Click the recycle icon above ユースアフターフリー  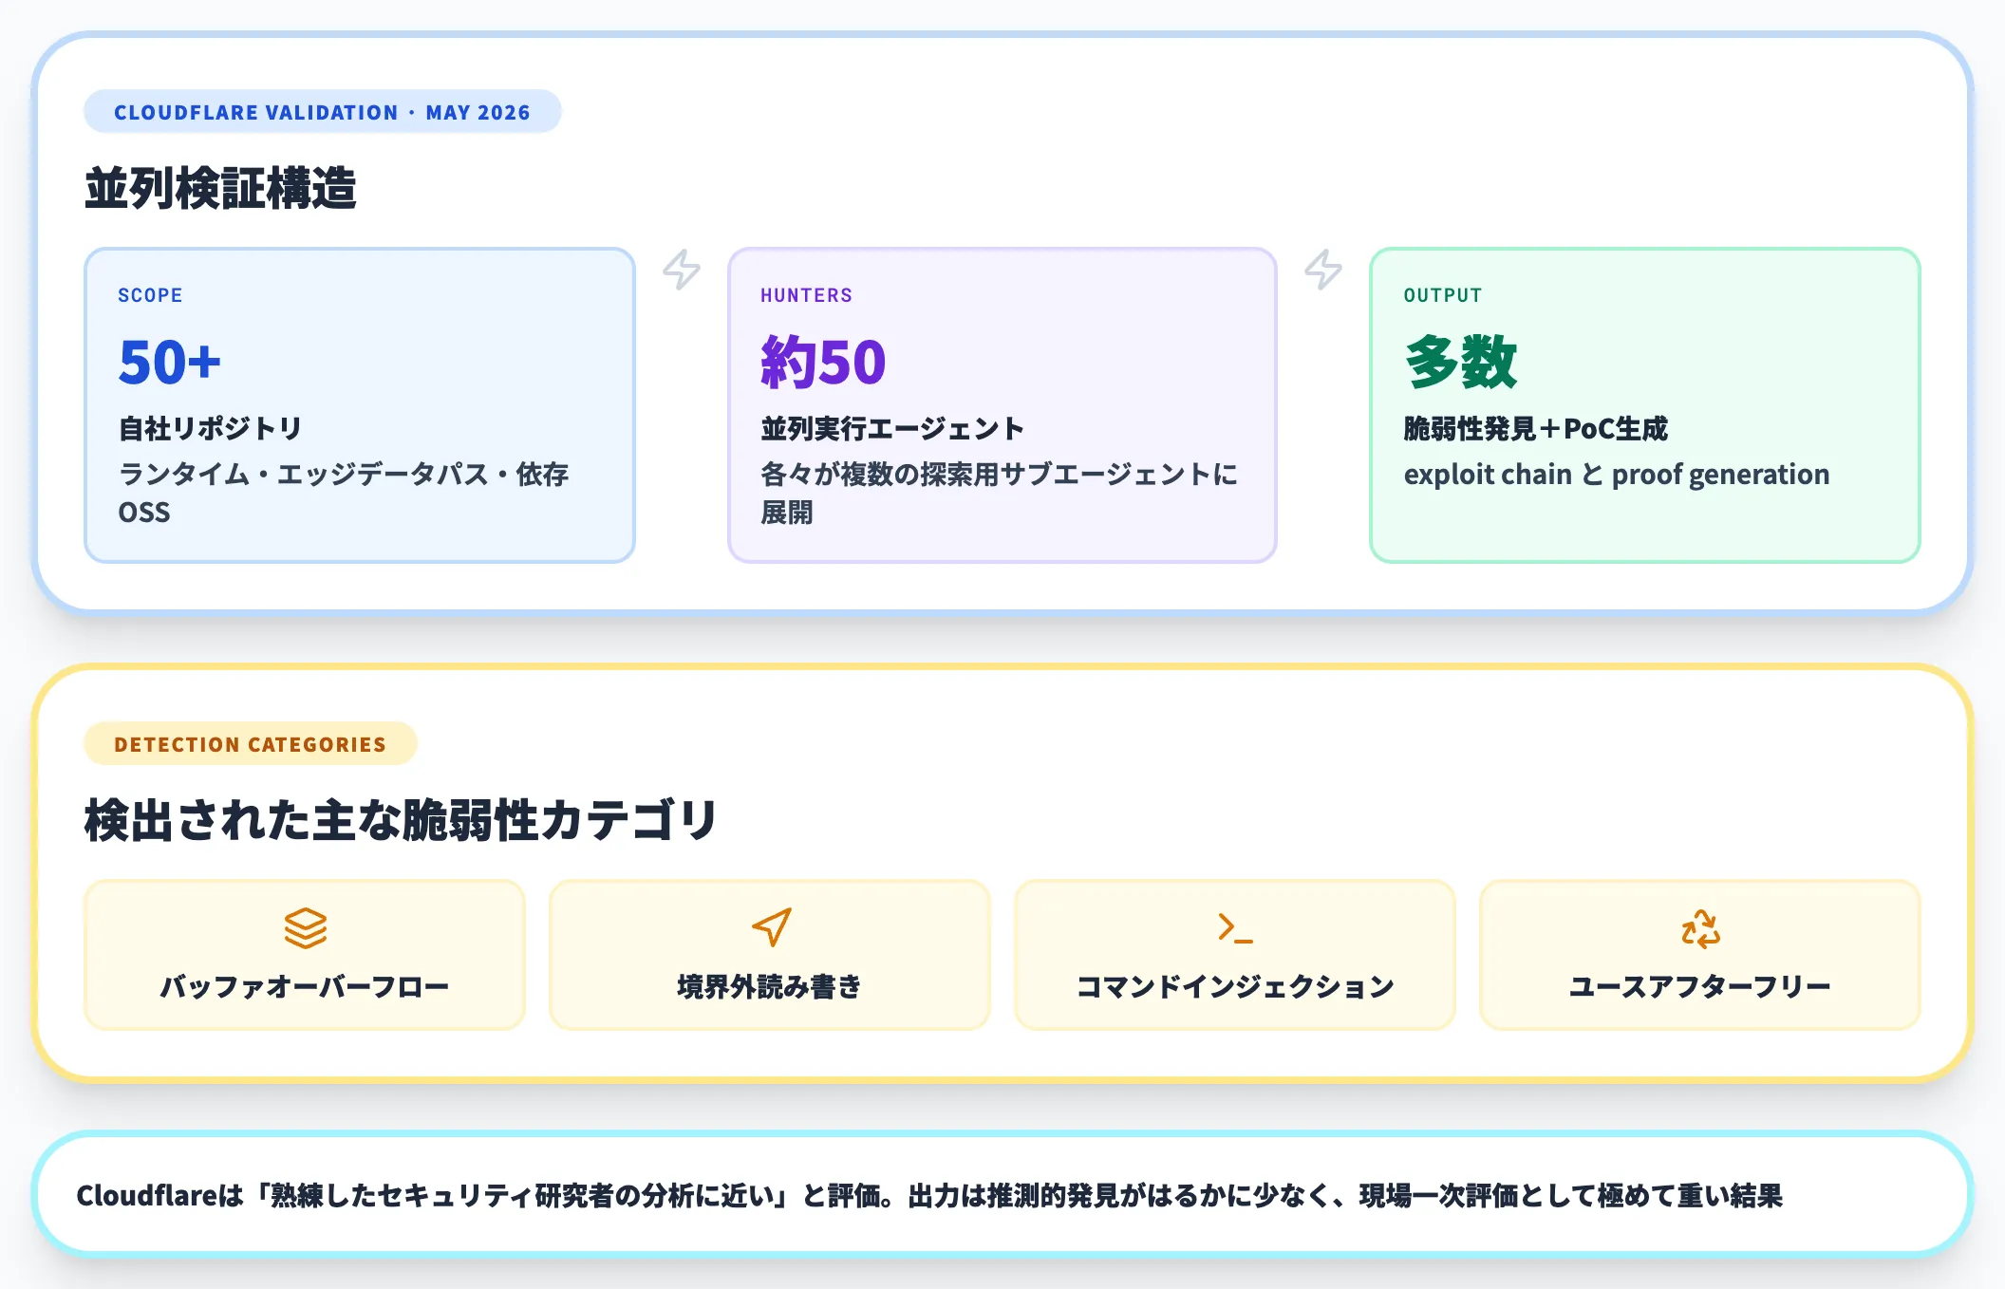pyautogui.click(x=1700, y=928)
